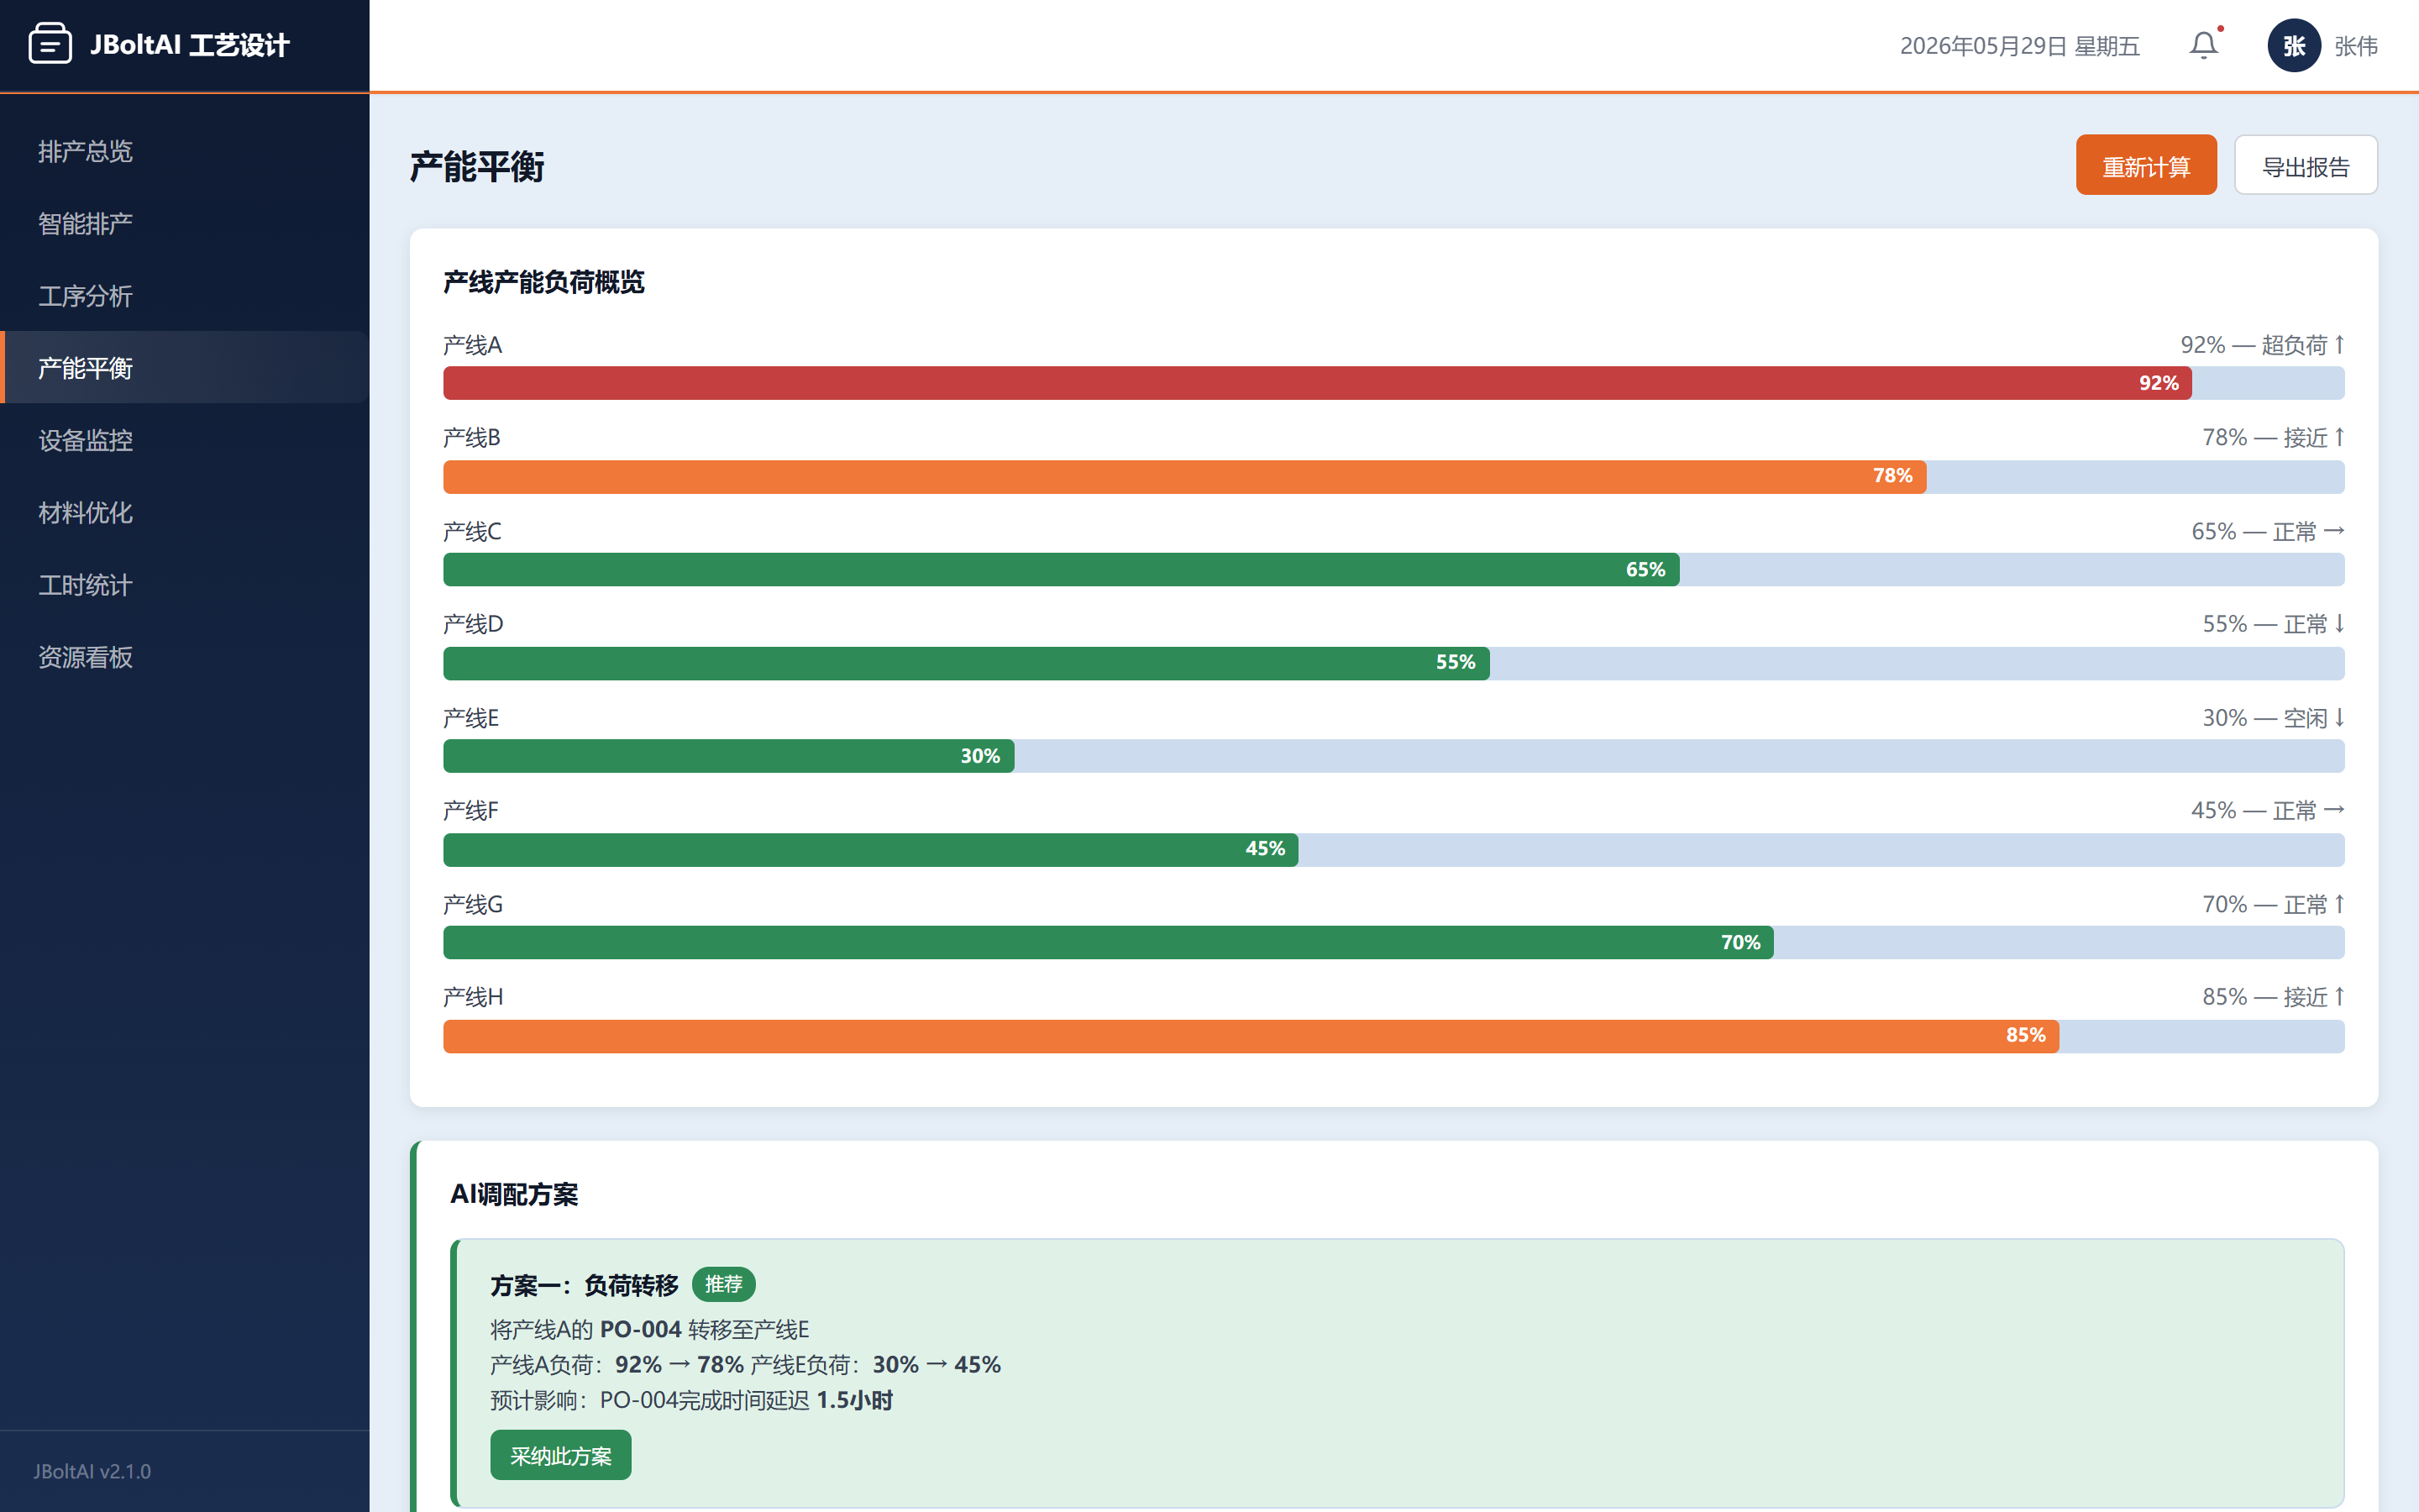Click the 重新计算 button
This screenshot has width=2419, height=1512.
click(x=2145, y=165)
